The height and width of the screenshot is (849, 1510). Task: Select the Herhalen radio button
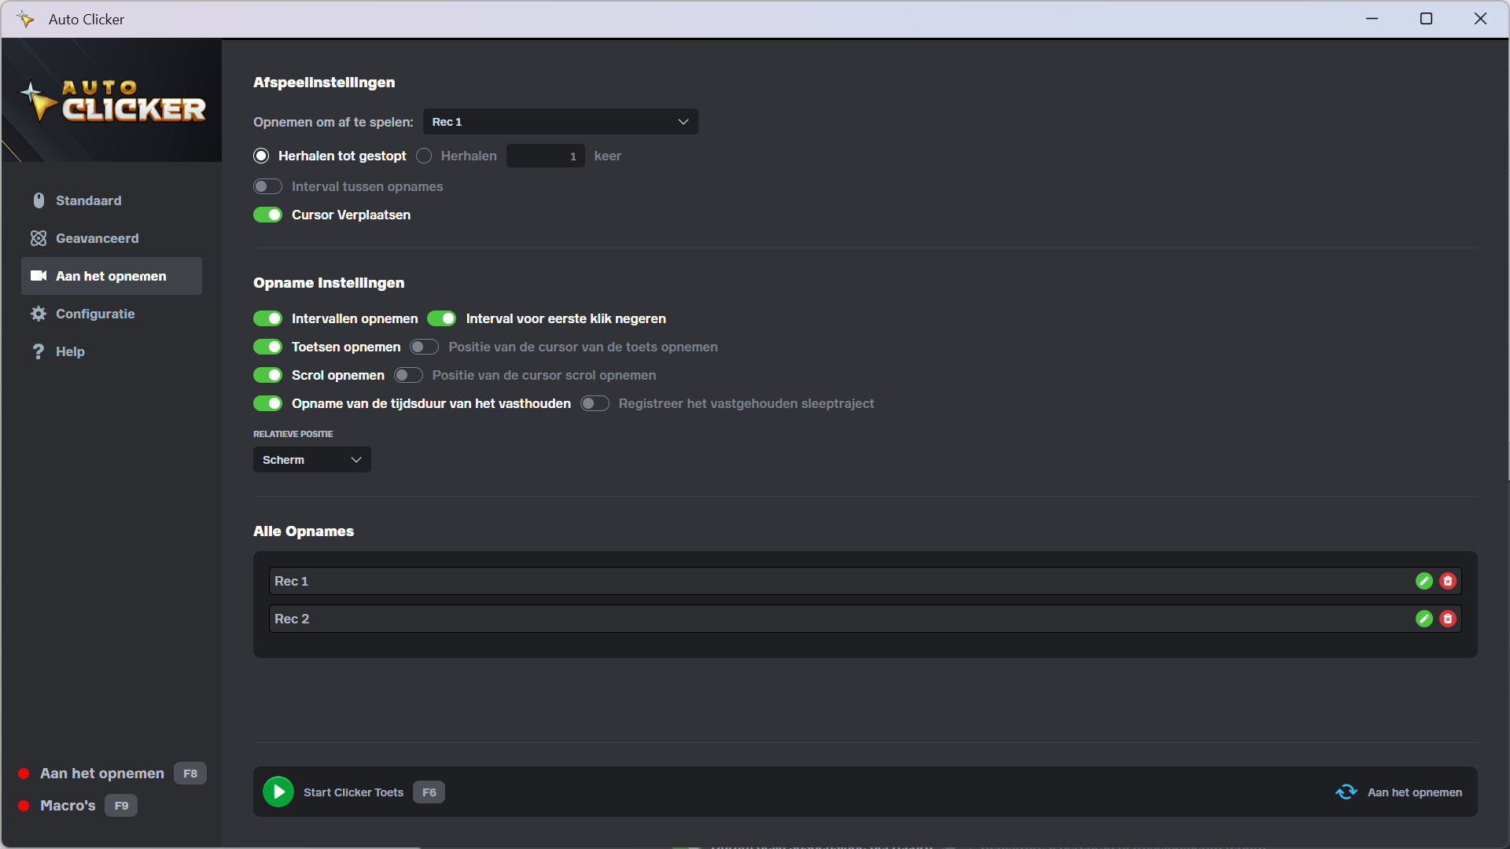(424, 156)
